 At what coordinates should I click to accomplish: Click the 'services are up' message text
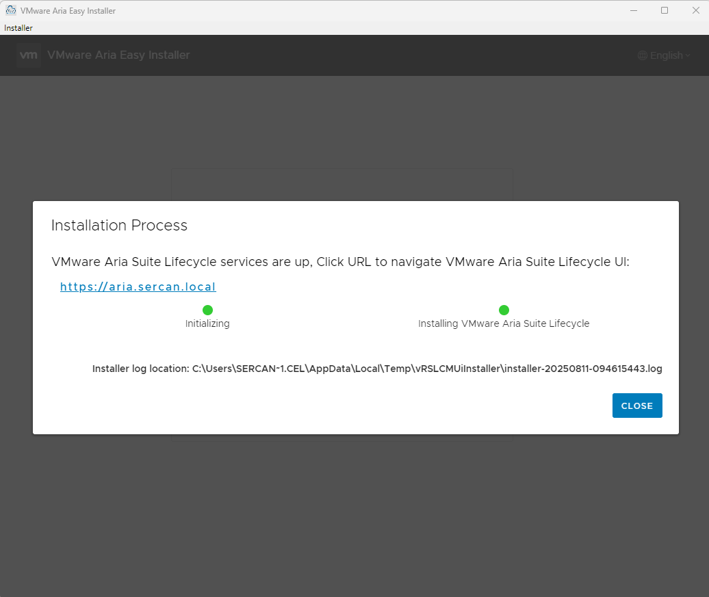(x=340, y=262)
